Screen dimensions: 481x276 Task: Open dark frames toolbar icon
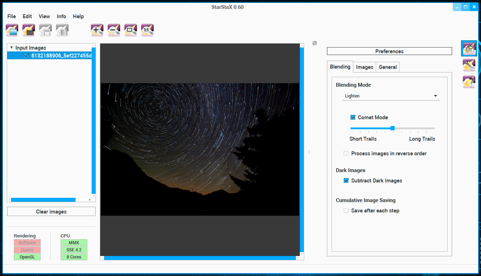29,30
